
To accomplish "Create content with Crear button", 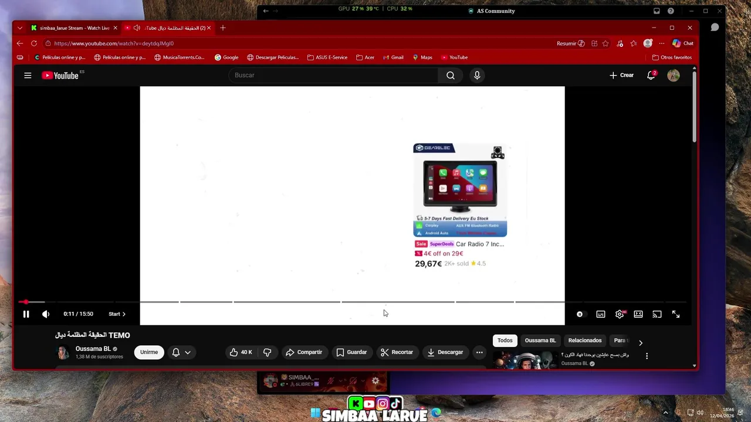I will tap(621, 75).
